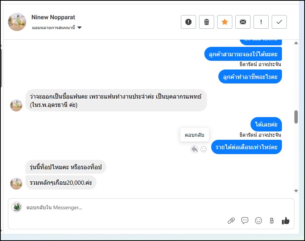Toggle the orange star follow-up flag
Viewport: 305px width, 241px height.
pyautogui.click(x=225, y=22)
